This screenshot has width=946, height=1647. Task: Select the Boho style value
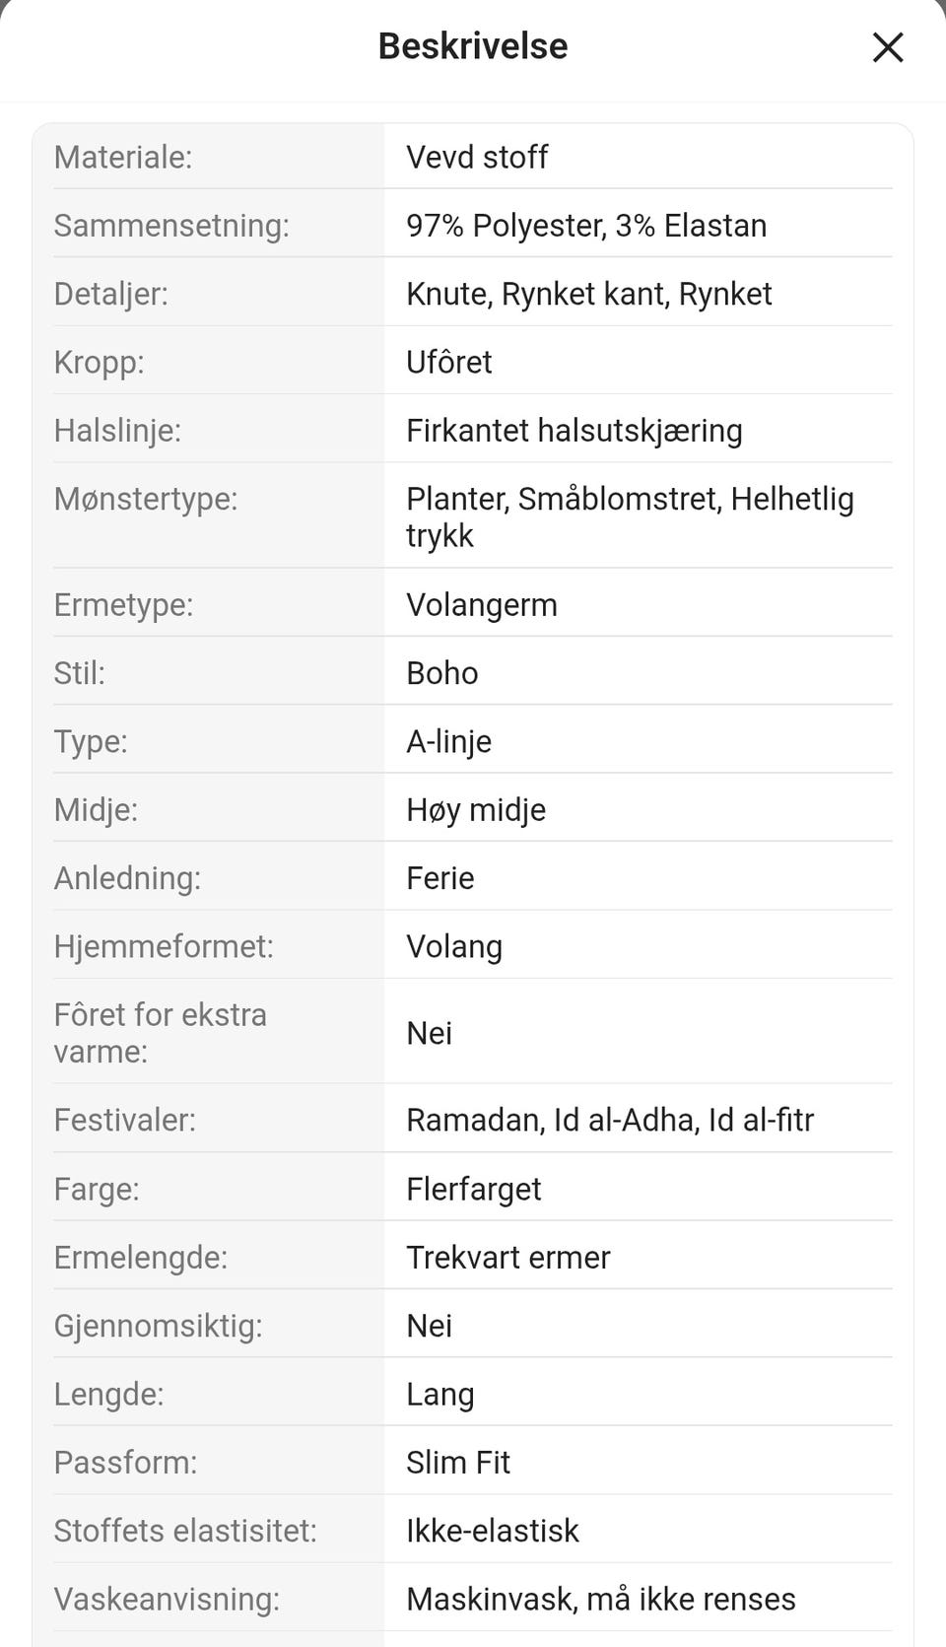[x=442, y=673]
